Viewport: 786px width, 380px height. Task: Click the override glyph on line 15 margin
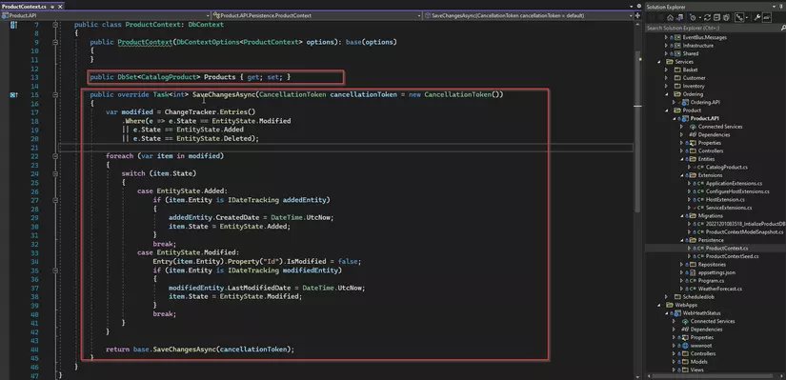13,94
